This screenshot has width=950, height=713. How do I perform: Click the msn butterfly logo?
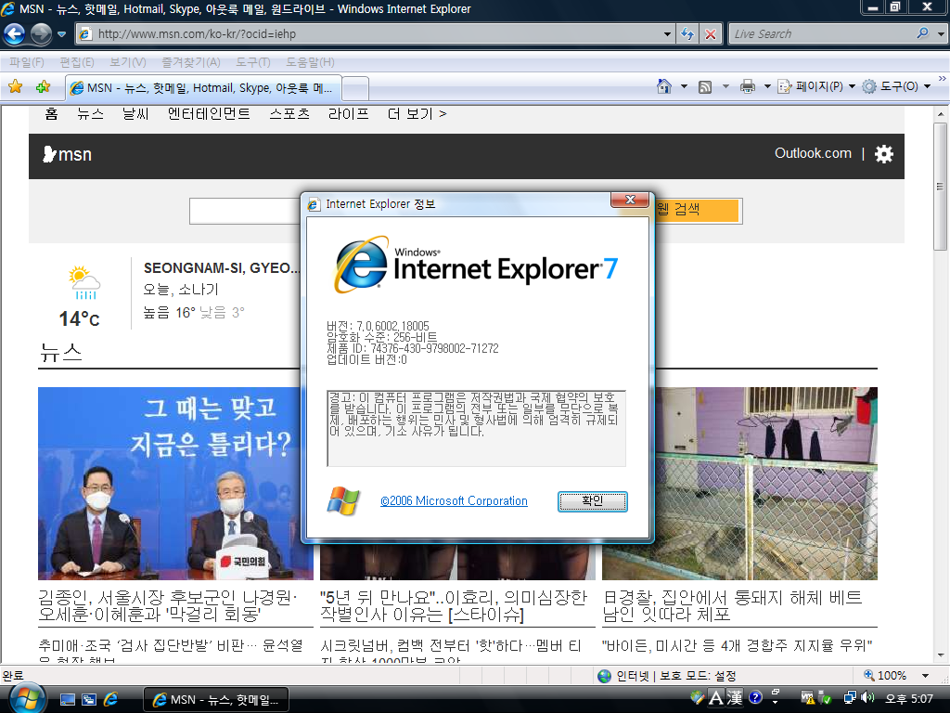tap(67, 155)
